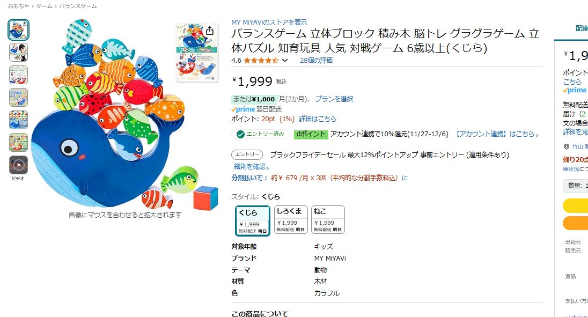588x317 pixels.
Task: Choose the しろくま style option
Action: point(291,219)
